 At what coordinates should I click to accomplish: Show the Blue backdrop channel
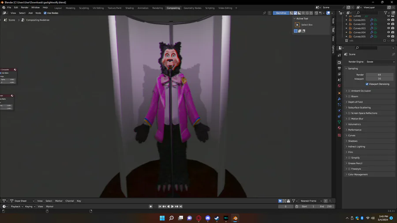point(311,13)
